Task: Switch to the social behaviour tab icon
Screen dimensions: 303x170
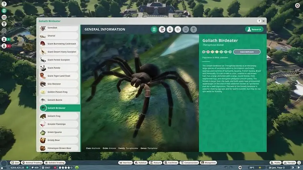Action: point(178,29)
